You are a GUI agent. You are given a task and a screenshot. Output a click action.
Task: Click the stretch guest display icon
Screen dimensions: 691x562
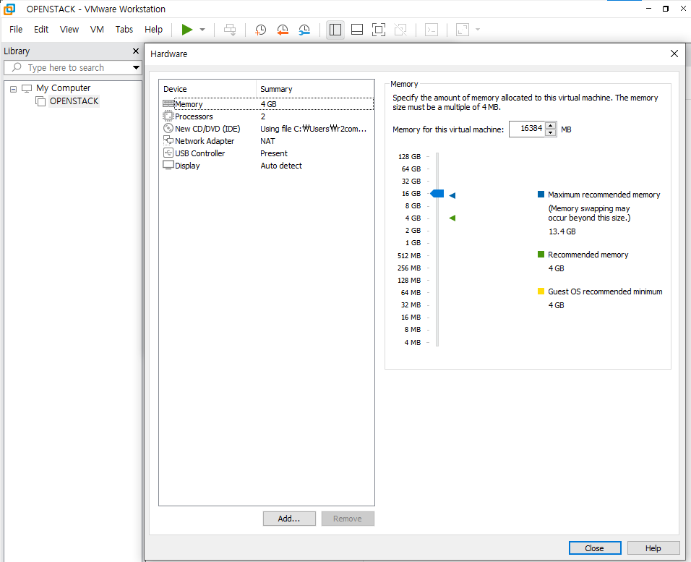pos(463,30)
